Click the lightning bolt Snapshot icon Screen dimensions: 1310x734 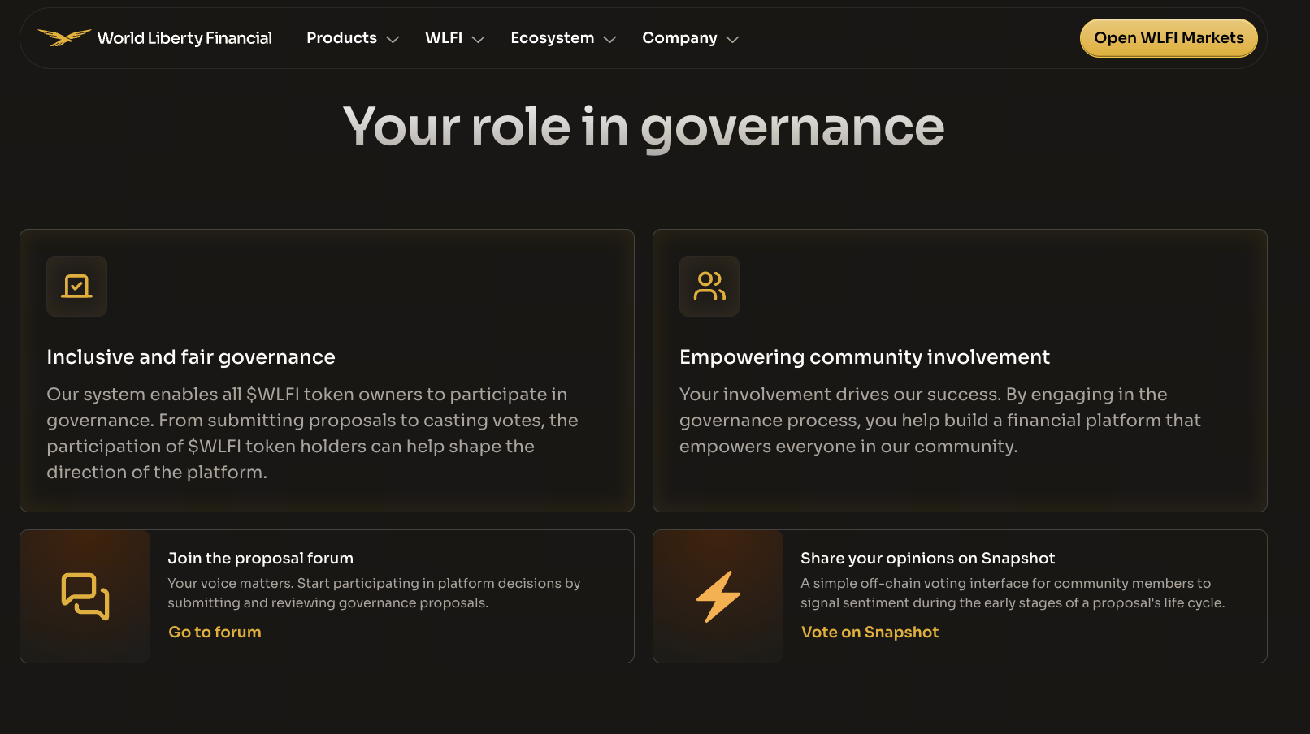718,597
